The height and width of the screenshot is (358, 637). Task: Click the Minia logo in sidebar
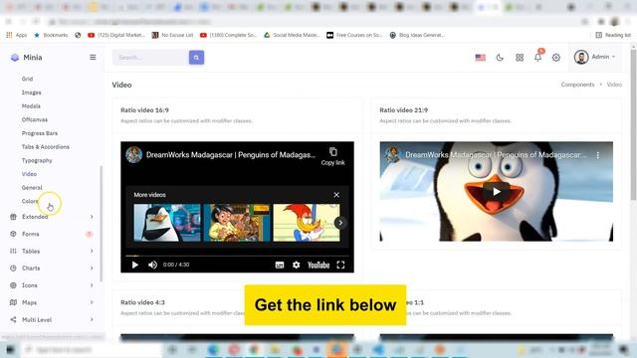[x=26, y=58]
